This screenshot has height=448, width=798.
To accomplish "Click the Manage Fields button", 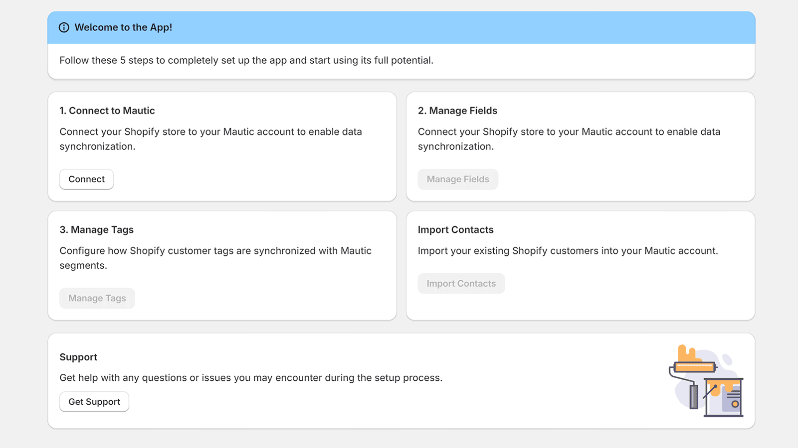I will 457,179.
